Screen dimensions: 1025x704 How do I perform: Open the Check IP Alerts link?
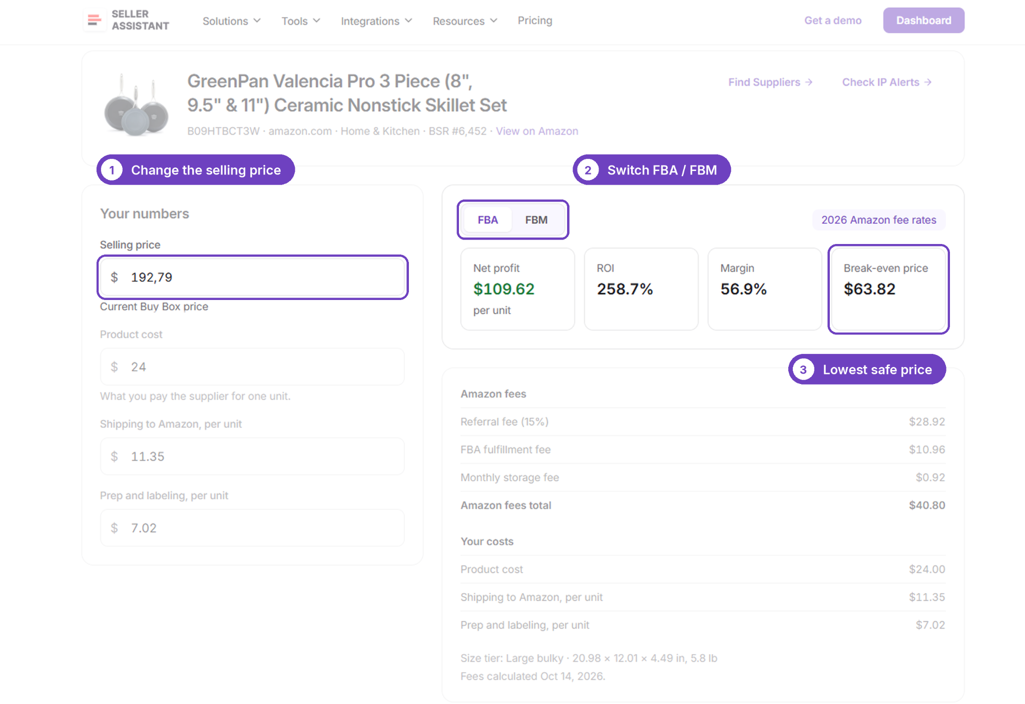[887, 82]
